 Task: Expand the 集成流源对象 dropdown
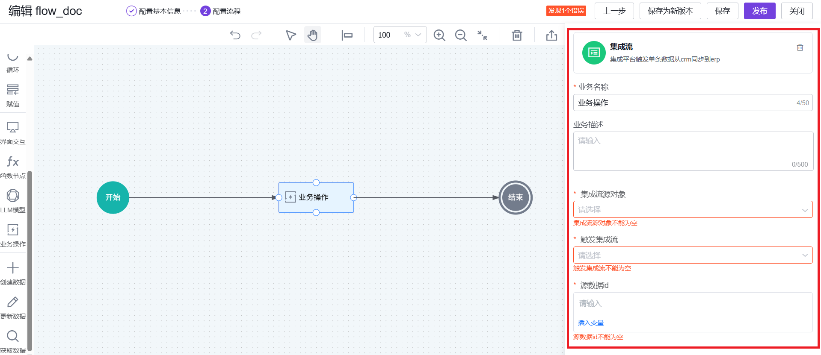692,210
